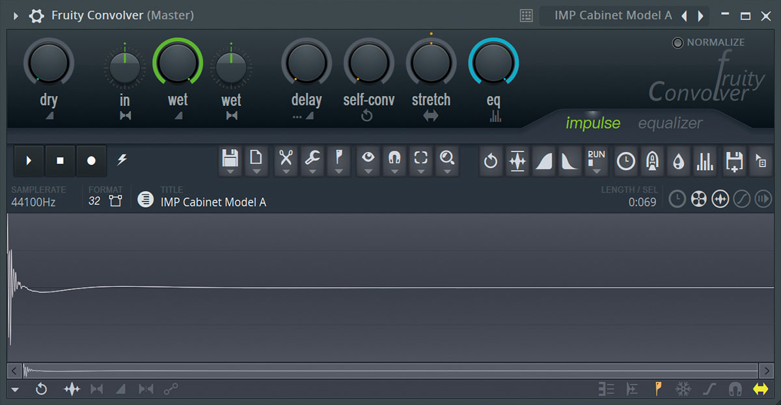This screenshot has width=781, height=405.
Task: Toggle the snowflake freeze button
Action: point(683,389)
